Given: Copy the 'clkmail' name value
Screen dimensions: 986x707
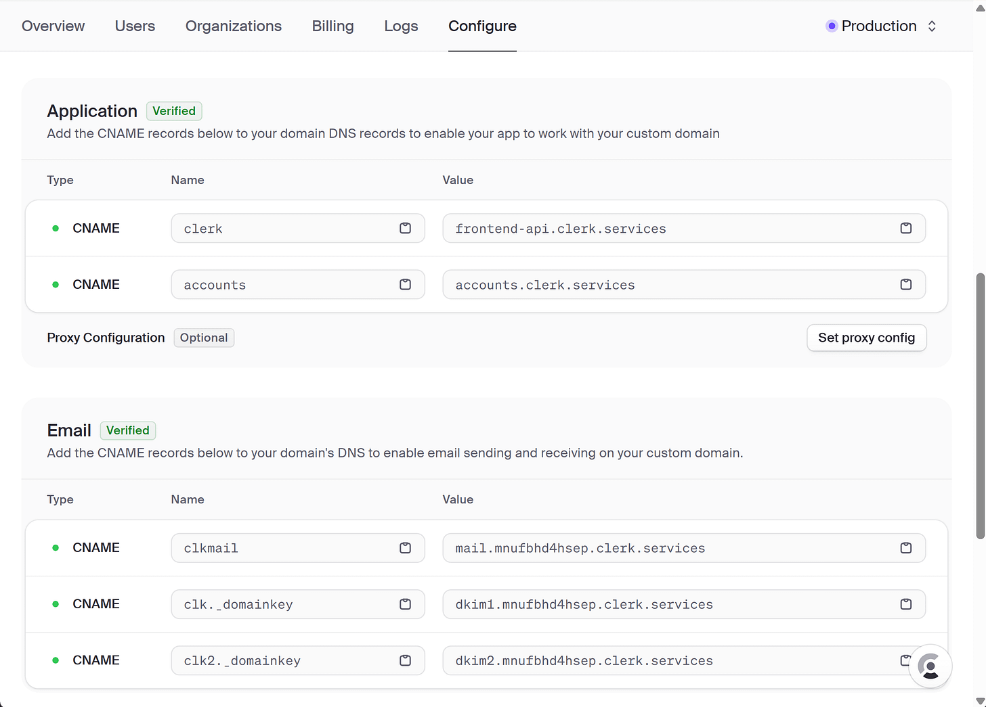Looking at the screenshot, I should 405,547.
